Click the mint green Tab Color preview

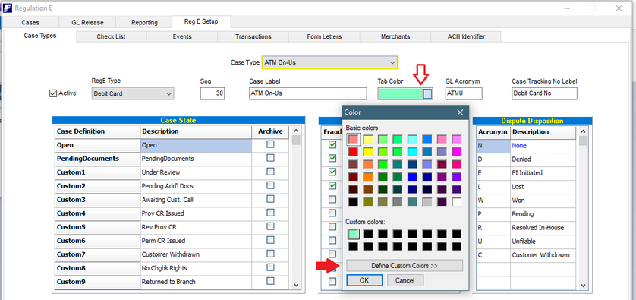(x=400, y=93)
